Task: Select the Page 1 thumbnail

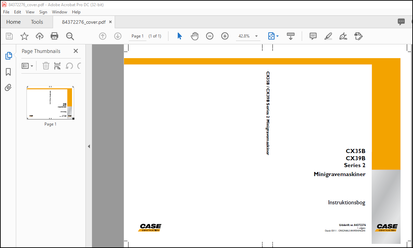Action: click(50, 103)
